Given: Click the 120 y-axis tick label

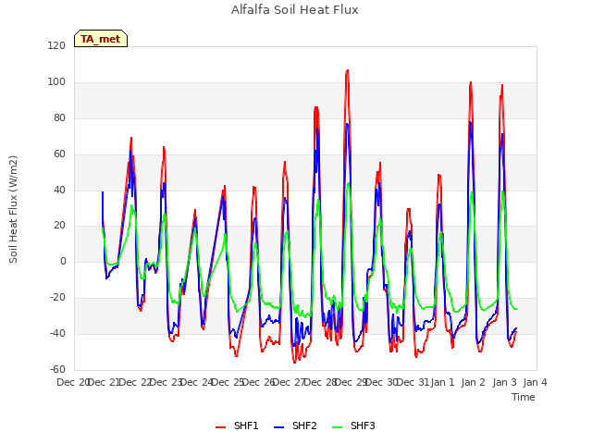Looking at the screenshot, I should click(x=56, y=46).
